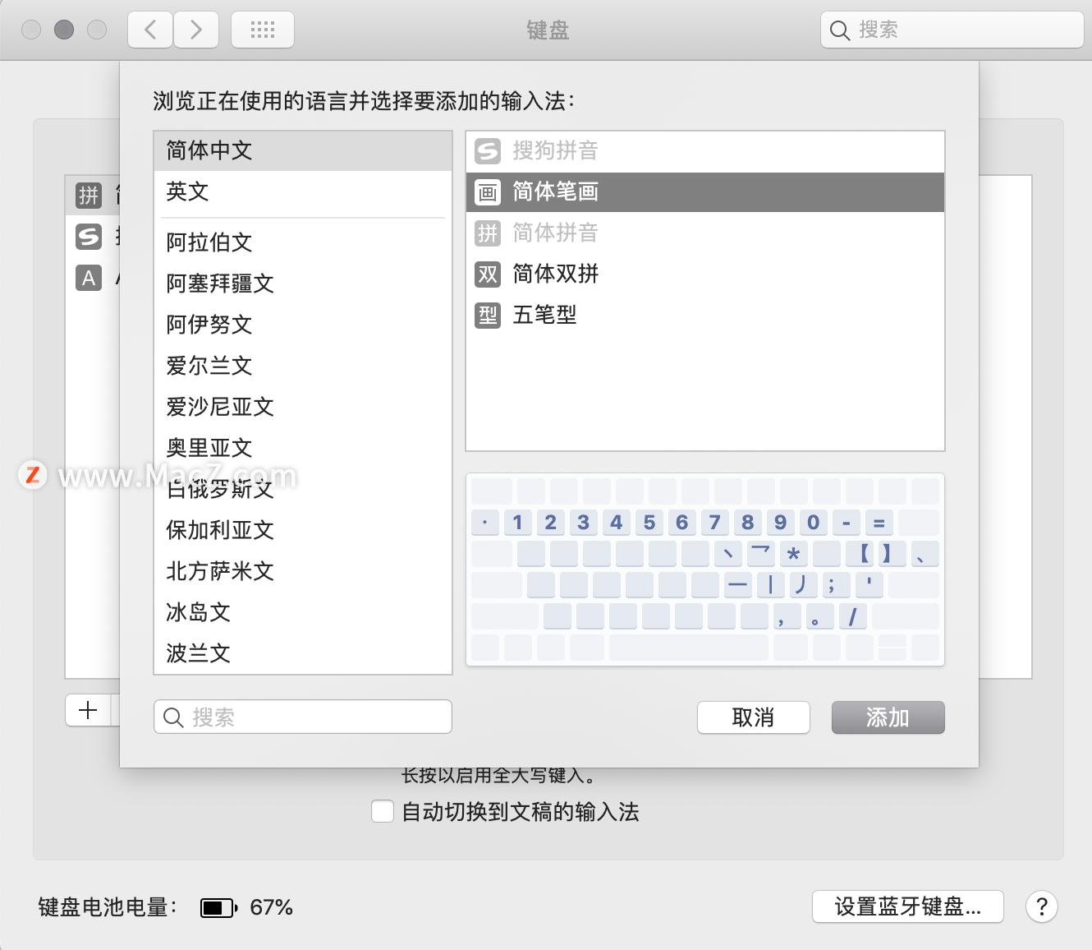Click the 简体双拼 double-pinyin icon

(488, 274)
